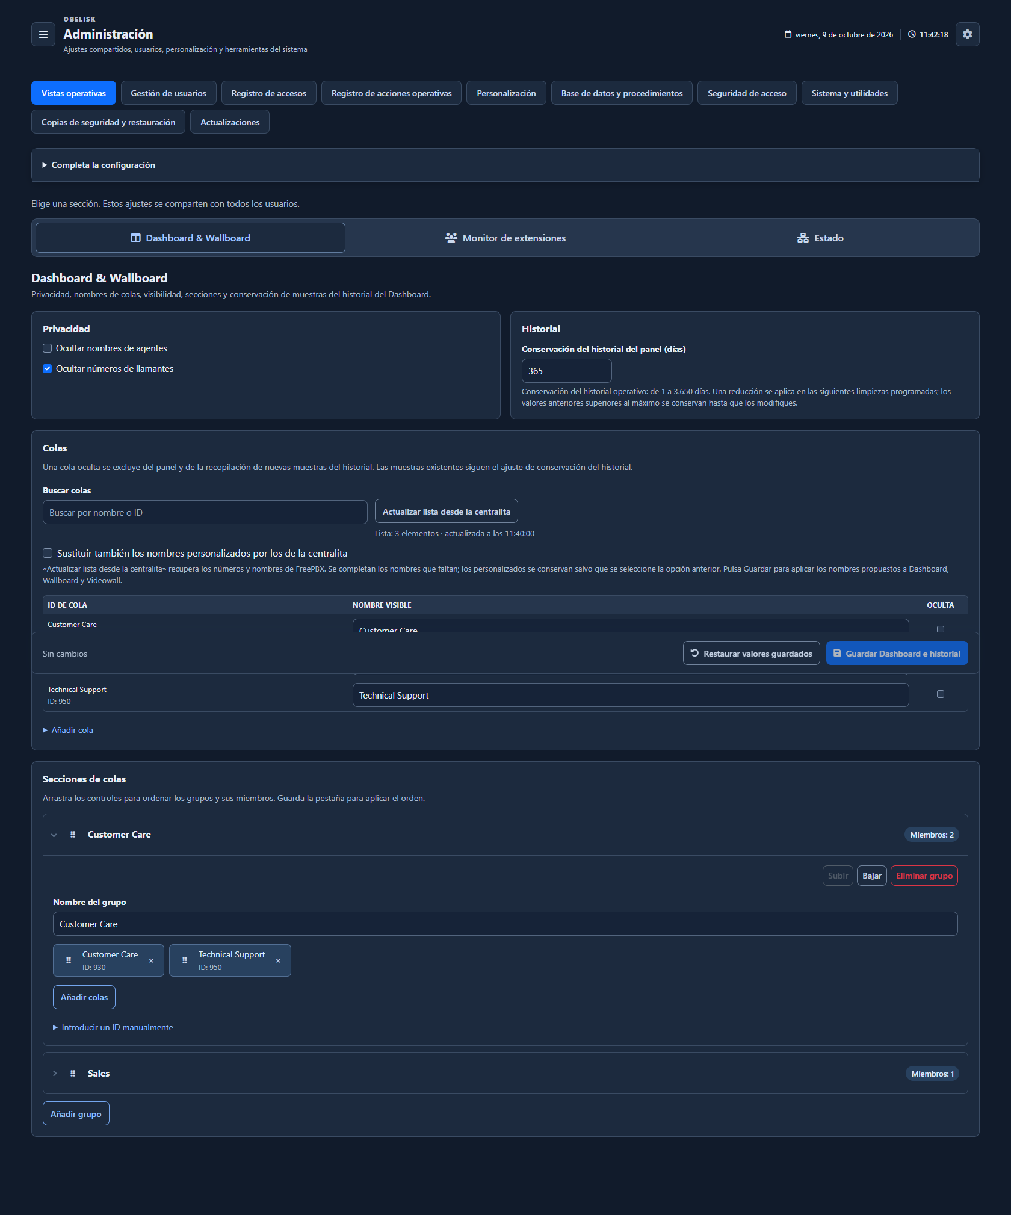Image resolution: width=1011 pixels, height=1215 pixels.
Task: Click the history retention days field
Action: [x=567, y=371]
